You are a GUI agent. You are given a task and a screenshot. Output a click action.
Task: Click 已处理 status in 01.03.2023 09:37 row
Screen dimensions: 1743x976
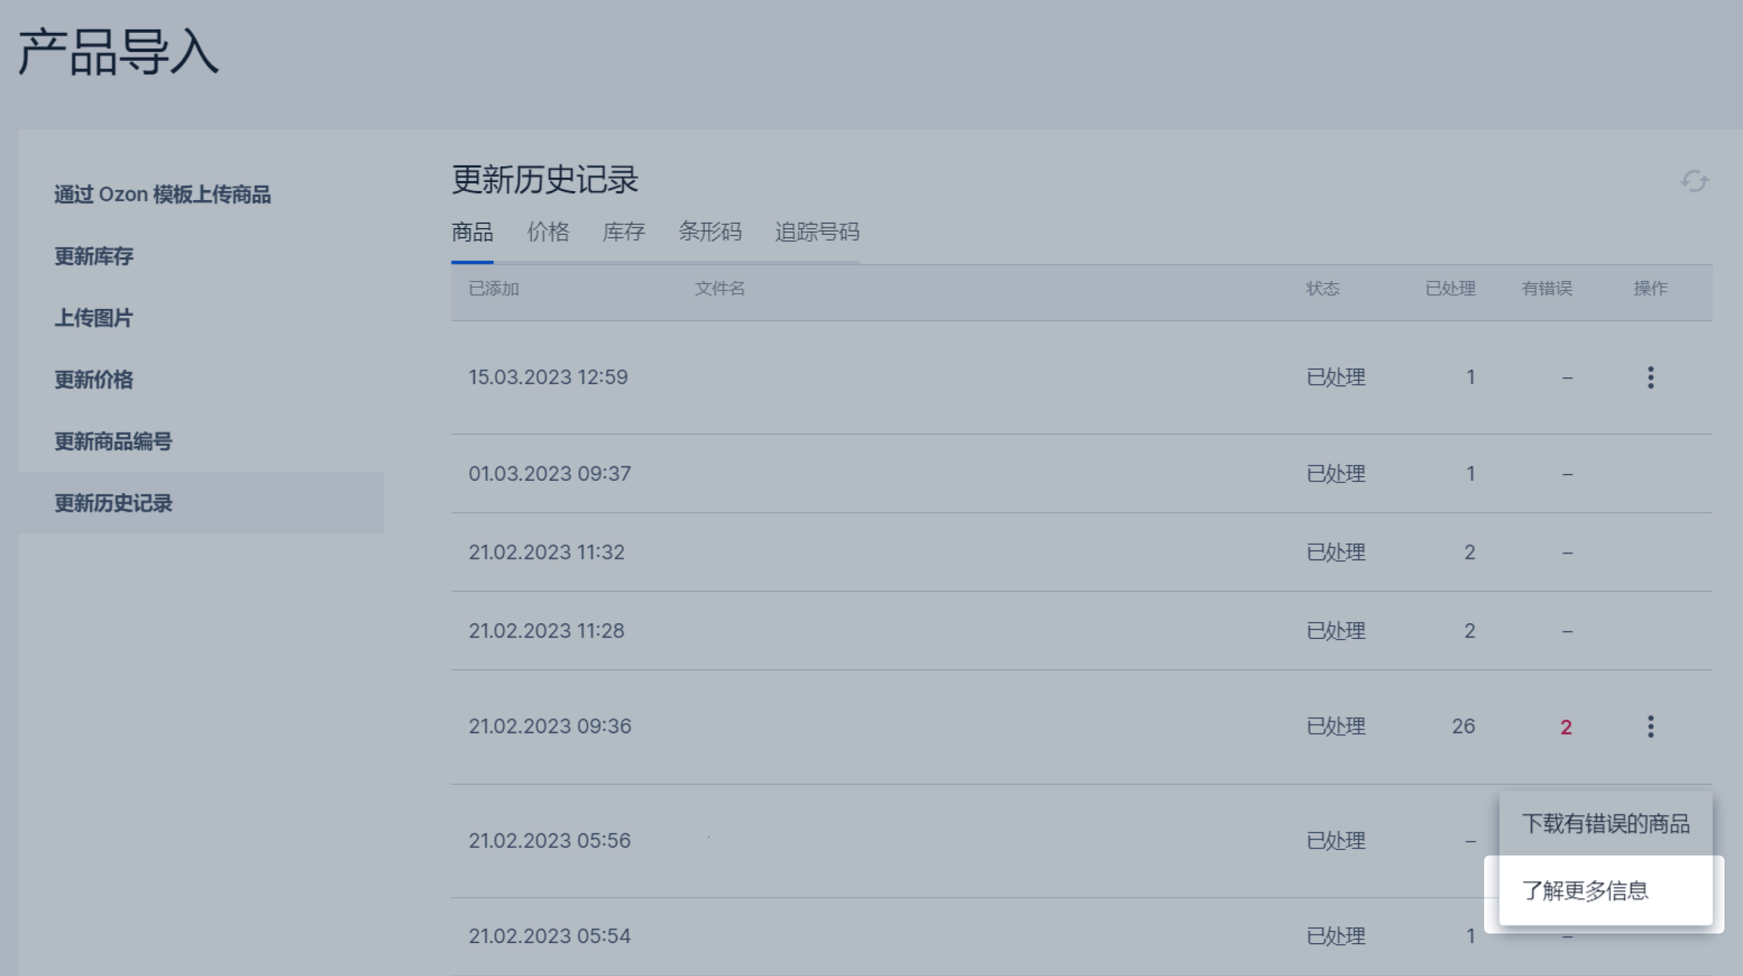(x=1336, y=474)
